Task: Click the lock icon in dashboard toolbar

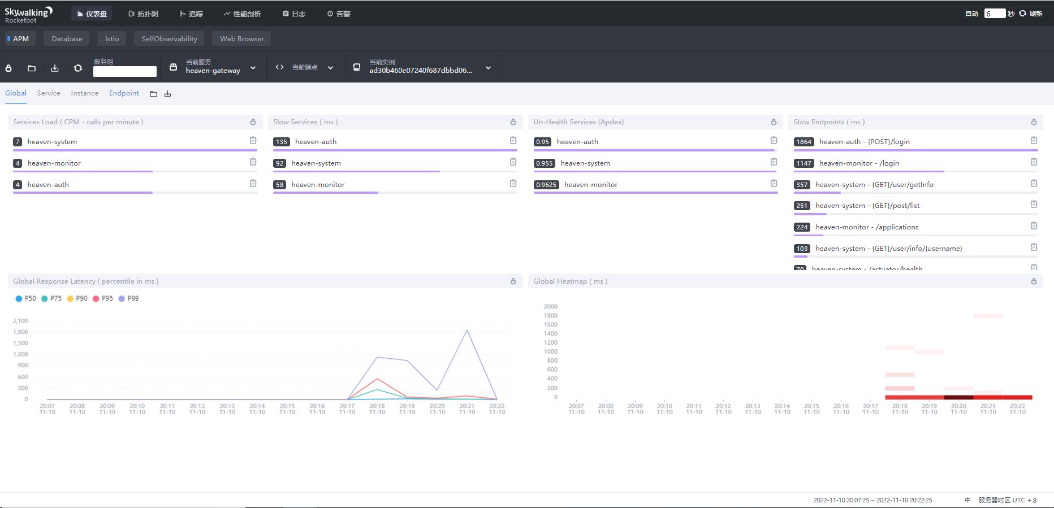Action: click(8, 68)
